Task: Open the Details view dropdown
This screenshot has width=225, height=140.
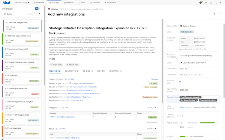Action: click(9, 14)
